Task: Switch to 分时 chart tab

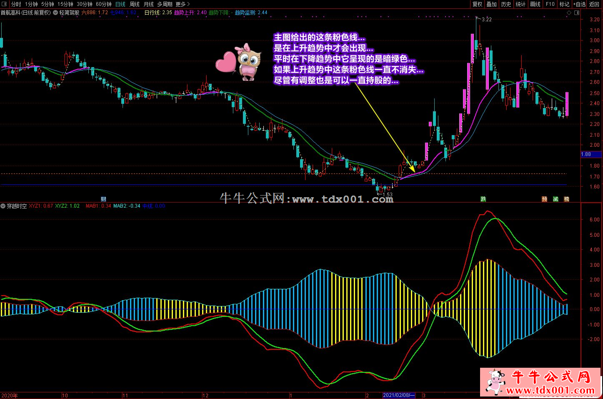Action: tap(16, 4)
